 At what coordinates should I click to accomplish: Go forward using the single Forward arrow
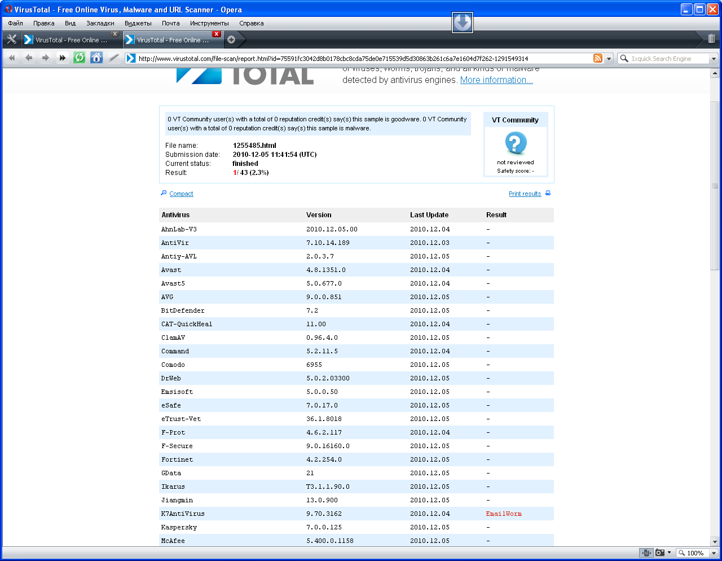46,58
